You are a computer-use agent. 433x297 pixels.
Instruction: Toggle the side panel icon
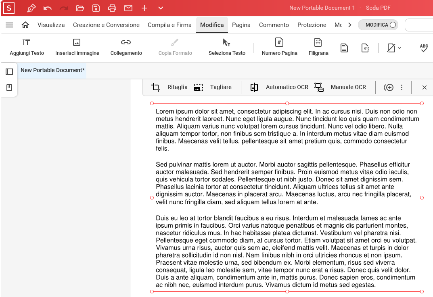point(9,72)
